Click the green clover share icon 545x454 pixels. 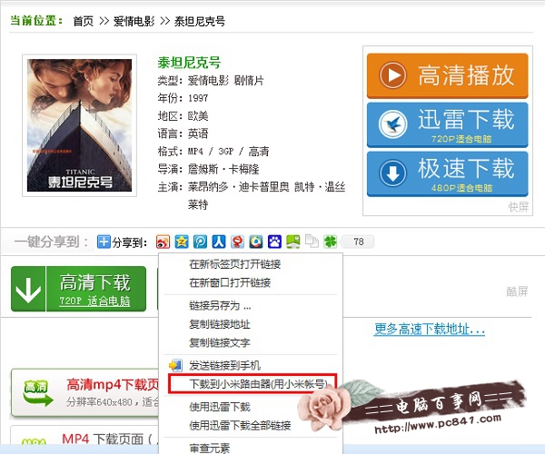(331, 242)
